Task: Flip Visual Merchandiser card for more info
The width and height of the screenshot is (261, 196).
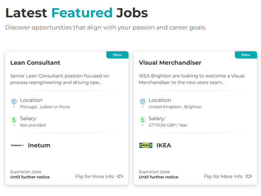Action: 223,176
